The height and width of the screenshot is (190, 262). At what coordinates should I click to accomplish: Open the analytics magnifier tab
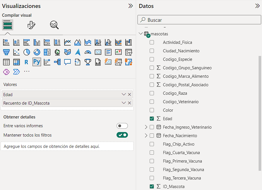(54, 25)
